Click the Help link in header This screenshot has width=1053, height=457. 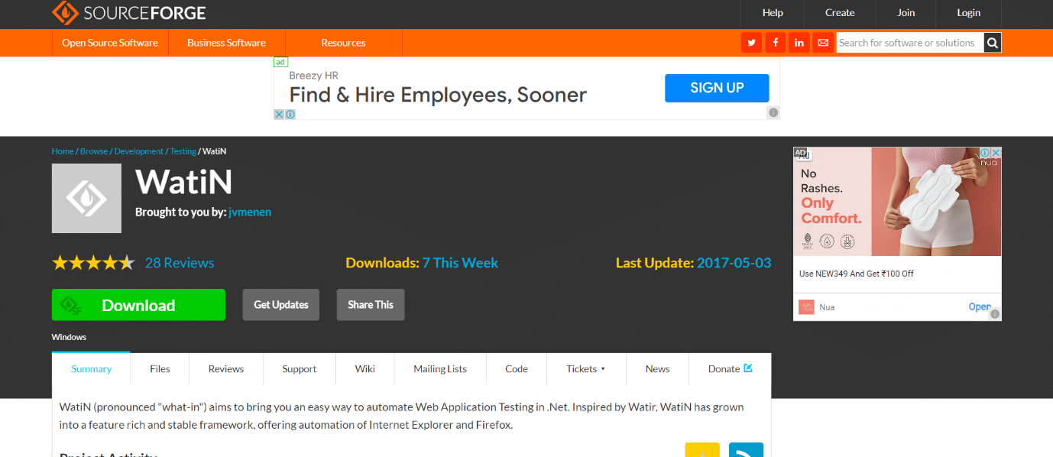coord(773,13)
